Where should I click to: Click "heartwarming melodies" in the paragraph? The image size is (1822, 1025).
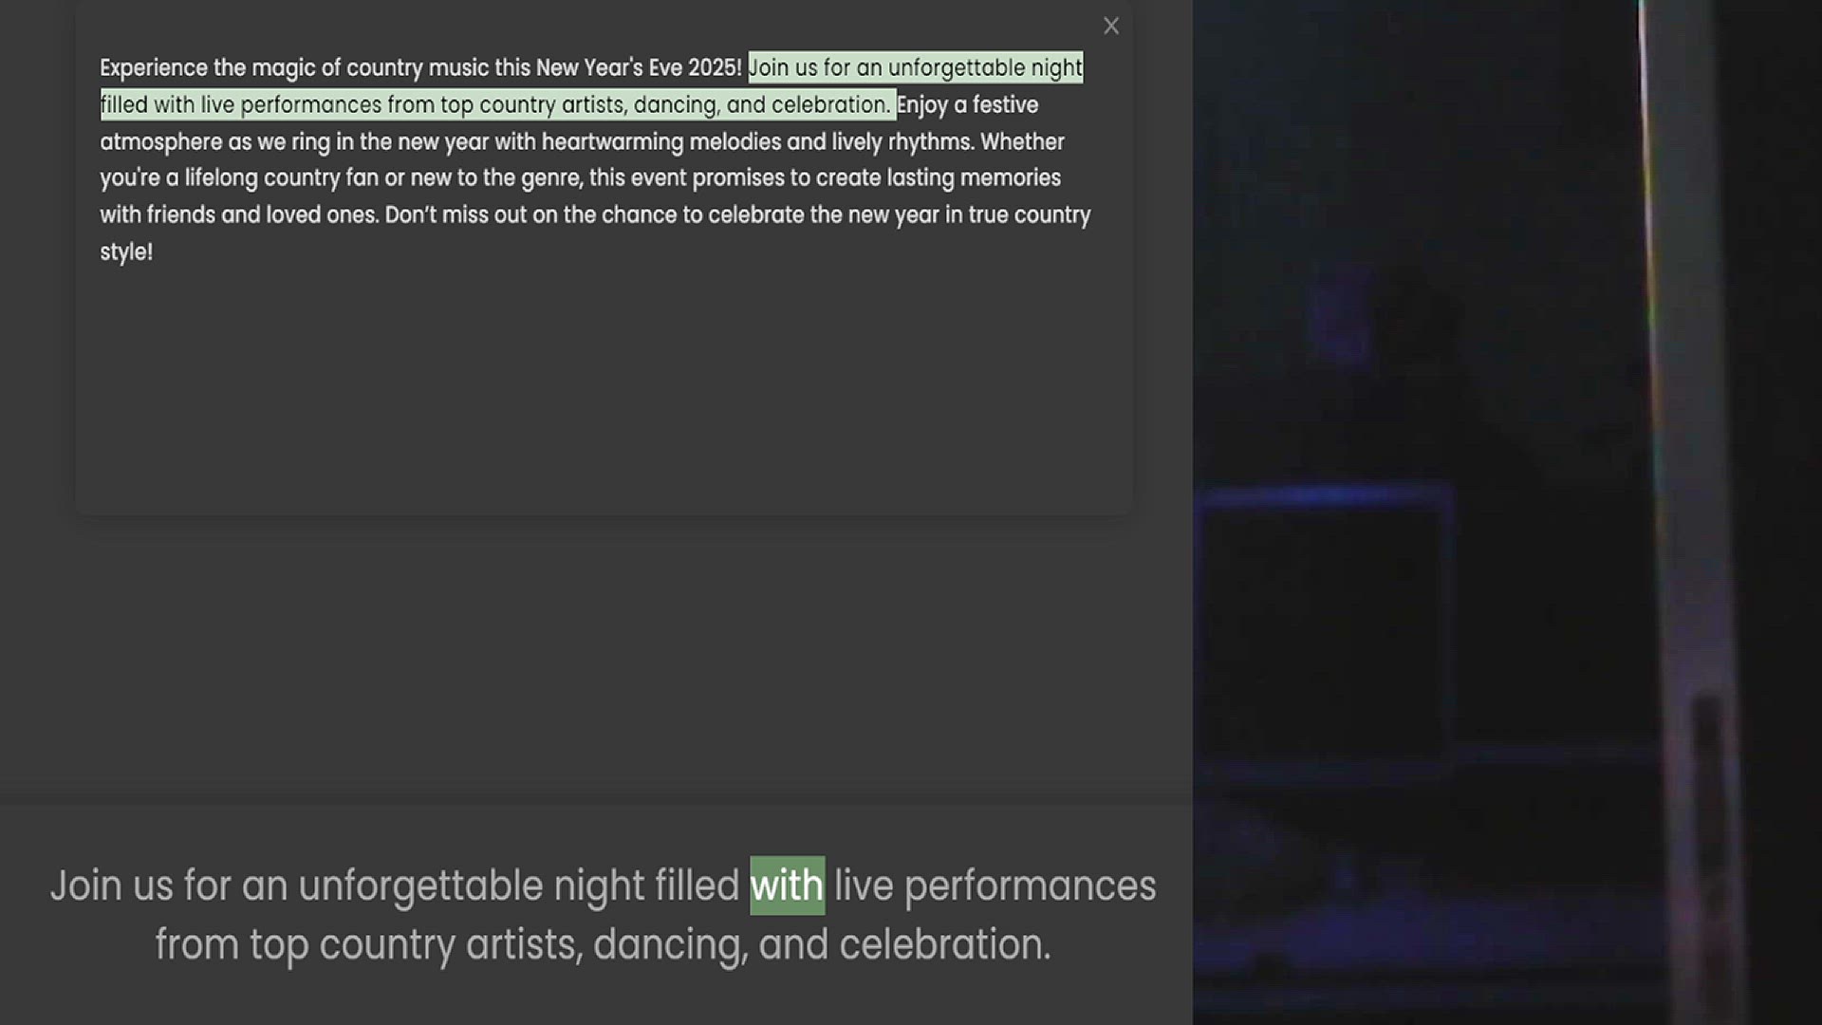[x=660, y=142]
